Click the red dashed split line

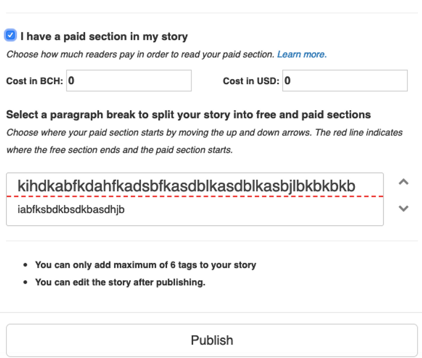(195, 196)
